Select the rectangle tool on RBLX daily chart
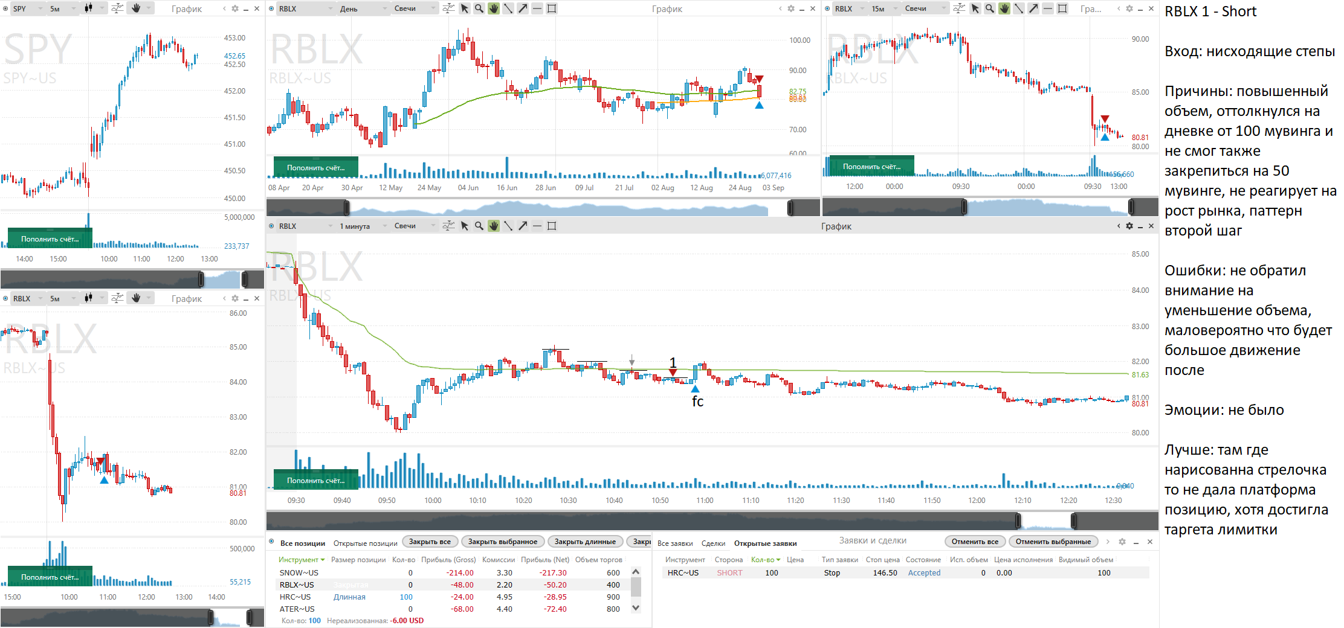The width and height of the screenshot is (1344, 628). tap(552, 8)
